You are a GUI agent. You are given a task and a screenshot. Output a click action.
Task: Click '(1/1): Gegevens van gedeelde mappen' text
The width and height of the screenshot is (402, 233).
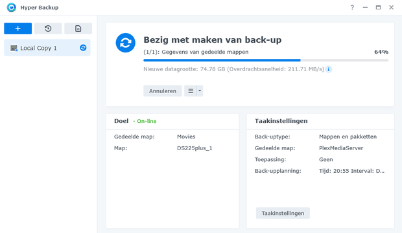196,52
